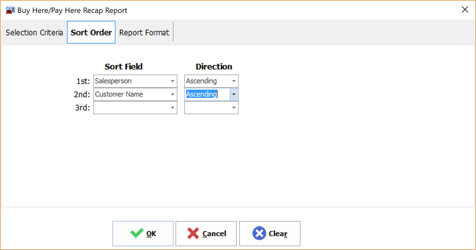Click the blue circle X icon on Clear
Screen dimensions: 476x250
point(259,234)
